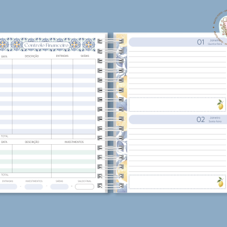Click the "SALDO FINAL" label
Screen dimensions: 227x227
[85, 181]
